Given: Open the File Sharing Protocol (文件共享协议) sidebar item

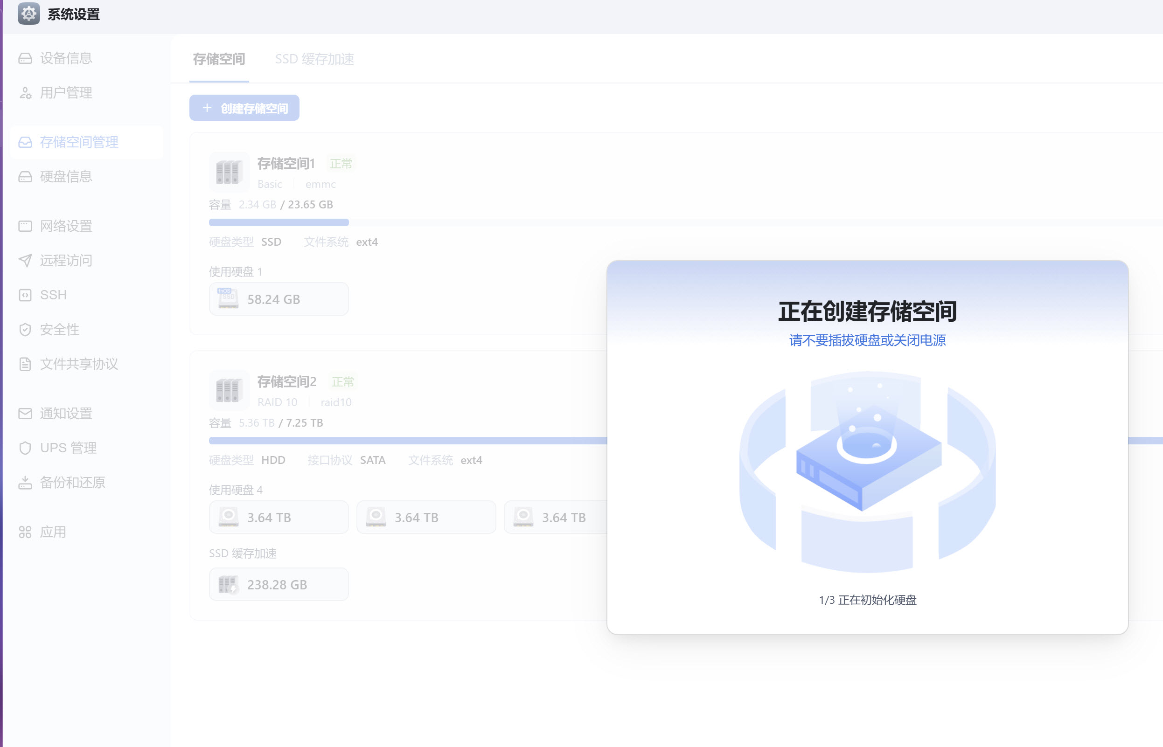Looking at the screenshot, I should click(x=78, y=364).
